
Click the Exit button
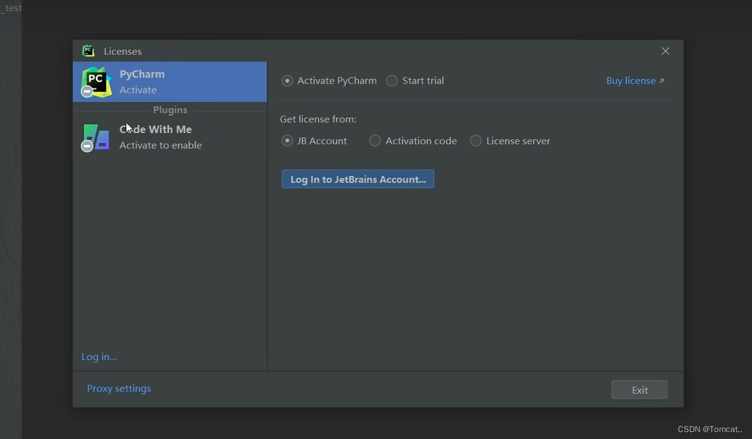[x=639, y=390]
